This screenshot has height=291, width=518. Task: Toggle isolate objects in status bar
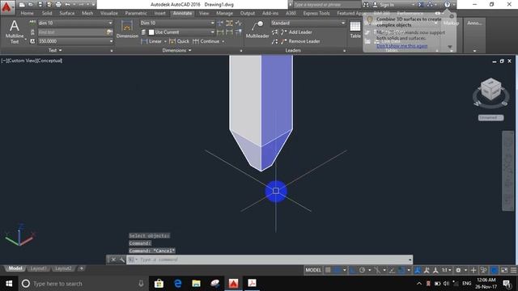pyautogui.click(x=483, y=270)
